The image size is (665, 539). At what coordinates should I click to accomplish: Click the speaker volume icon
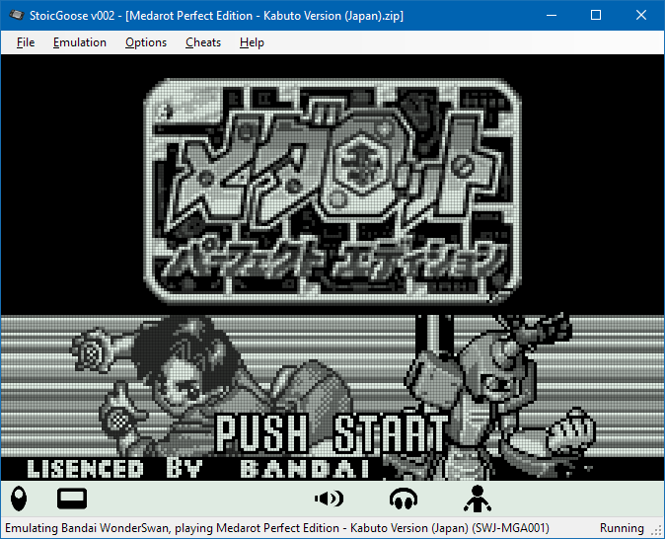click(330, 499)
